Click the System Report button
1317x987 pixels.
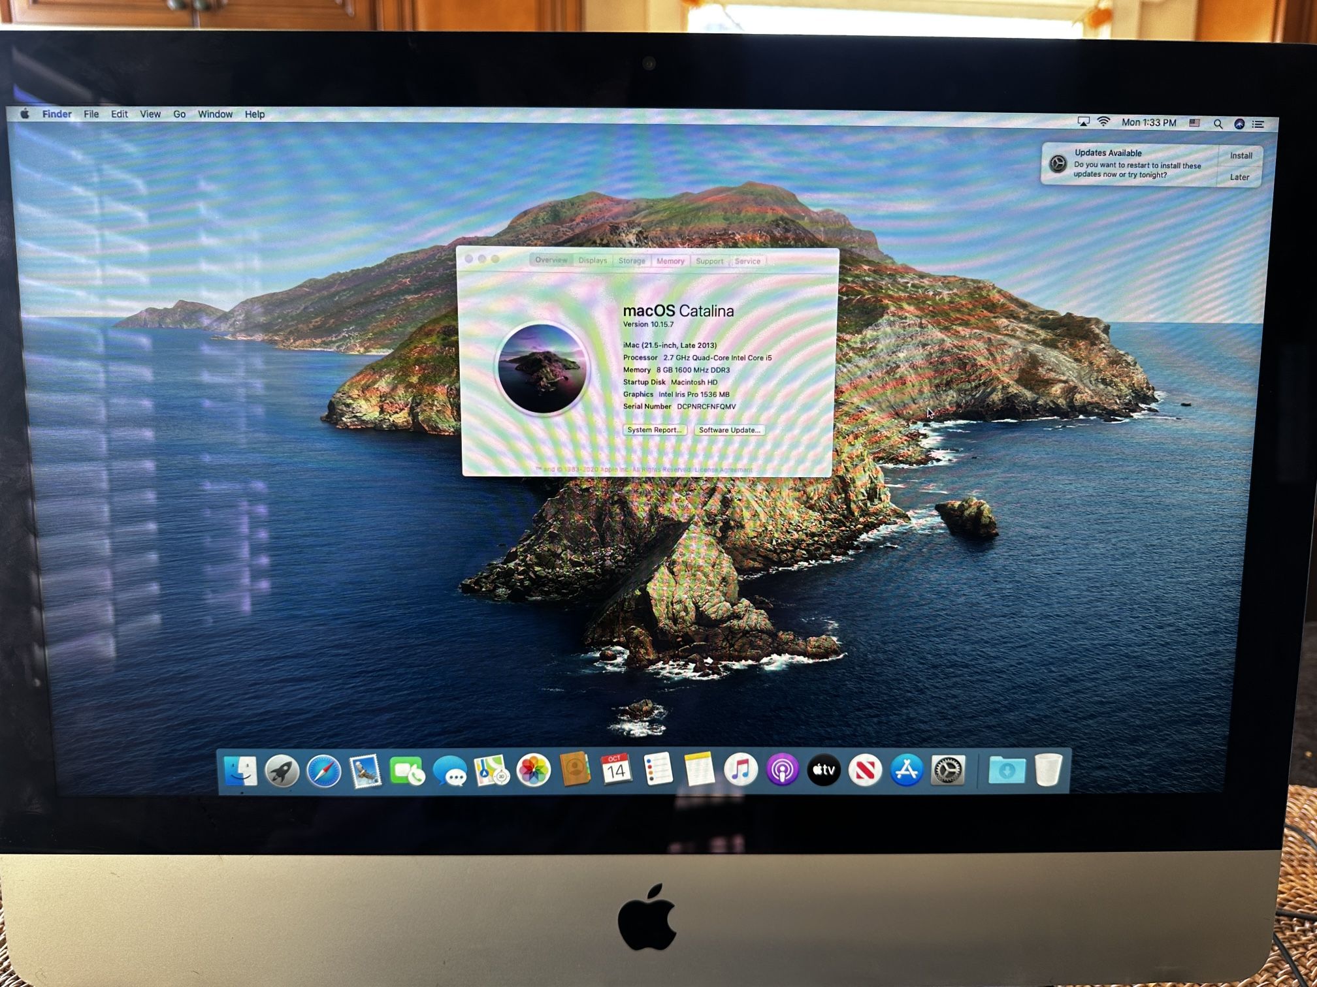[x=655, y=430]
